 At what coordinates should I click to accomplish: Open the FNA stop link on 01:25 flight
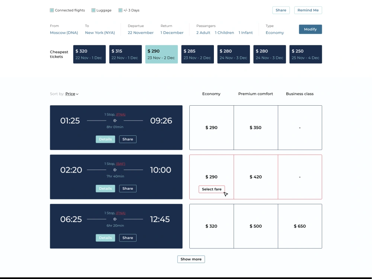121,114
